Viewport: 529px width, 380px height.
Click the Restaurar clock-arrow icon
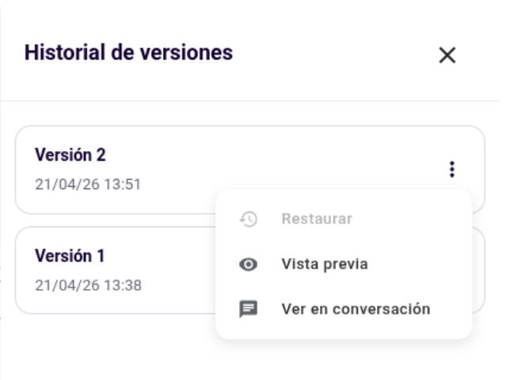pyautogui.click(x=249, y=218)
